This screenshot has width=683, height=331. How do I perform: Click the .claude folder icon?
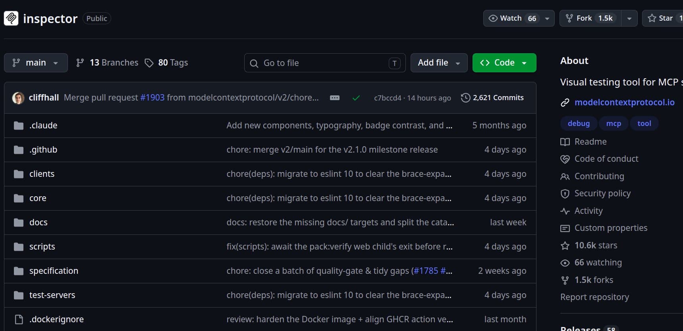(x=19, y=126)
